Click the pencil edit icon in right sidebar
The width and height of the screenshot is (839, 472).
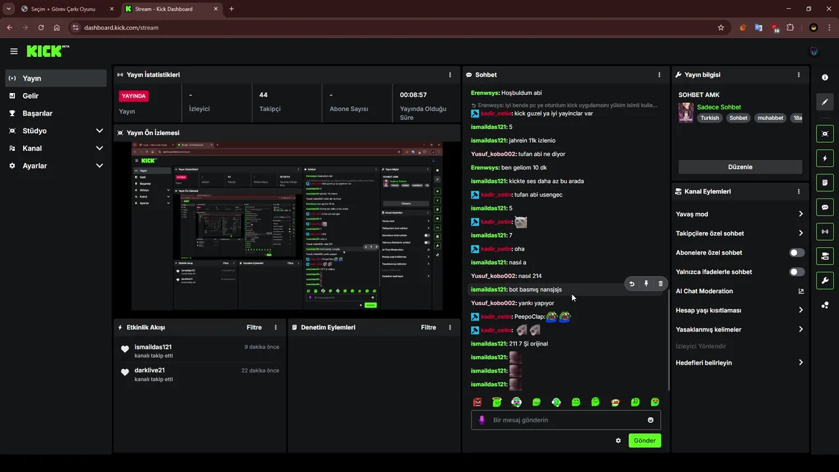825,102
